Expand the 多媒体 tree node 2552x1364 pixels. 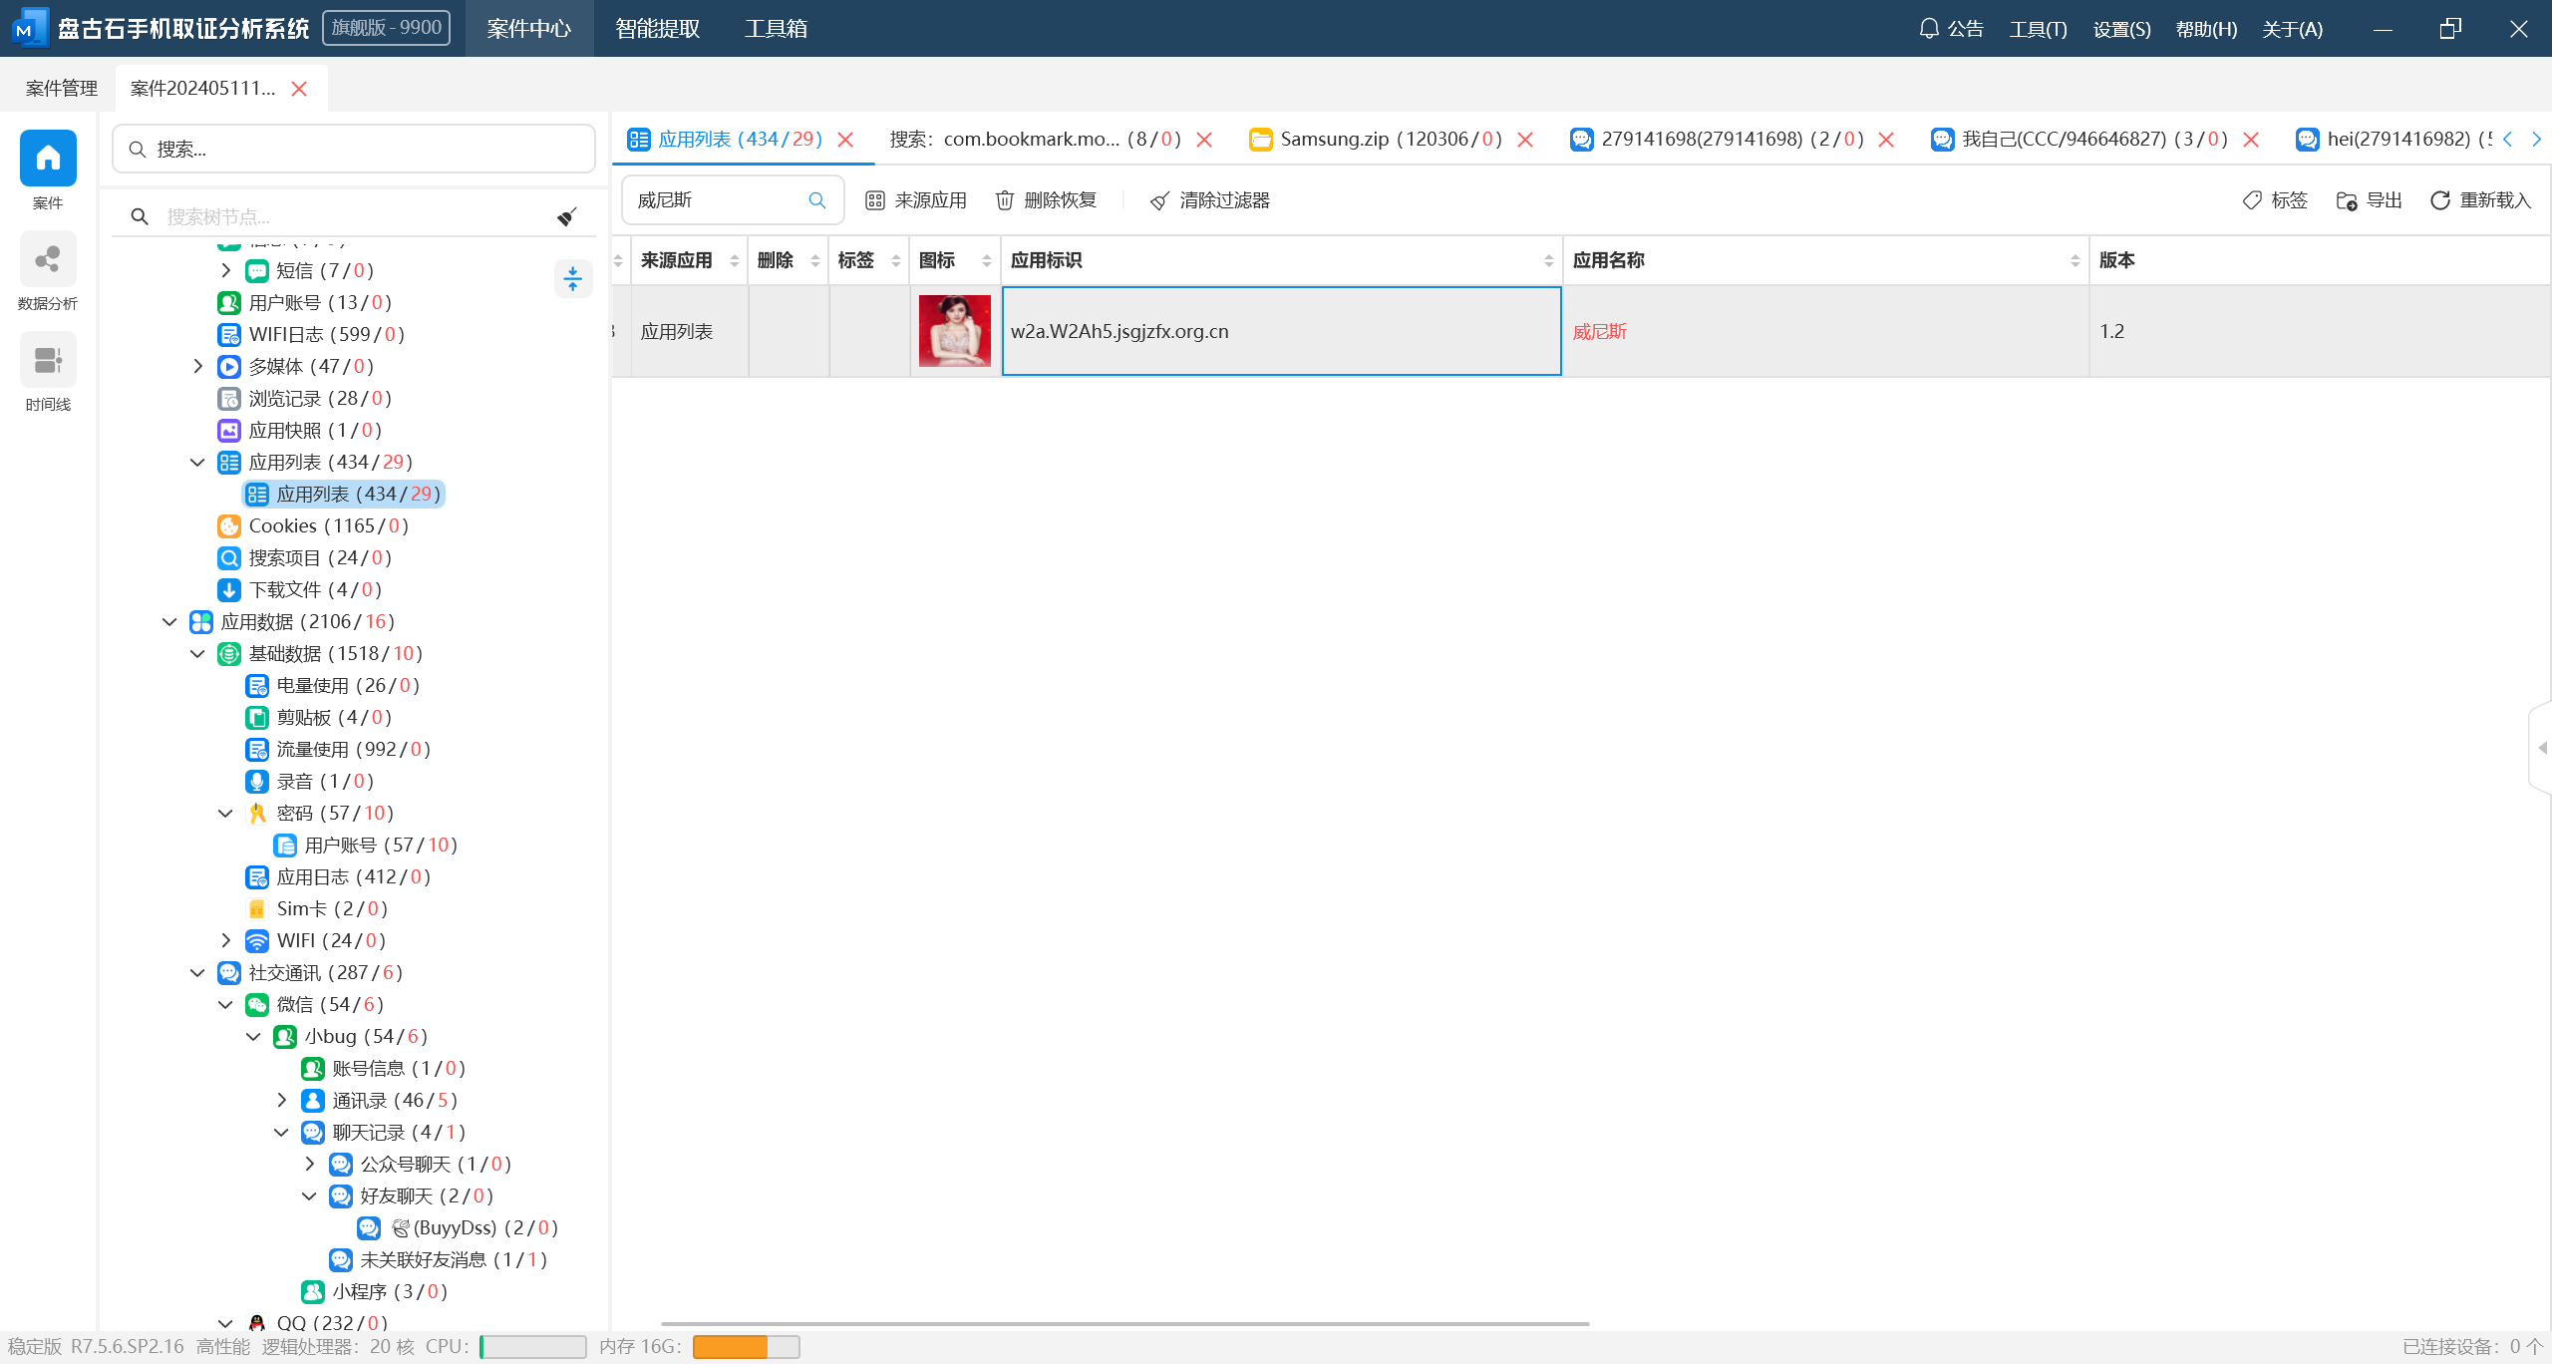[197, 366]
